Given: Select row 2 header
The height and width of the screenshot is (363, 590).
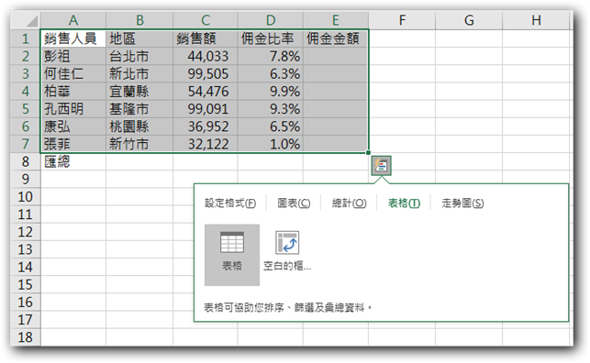Looking at the screenshot, I should coord(25,56).
